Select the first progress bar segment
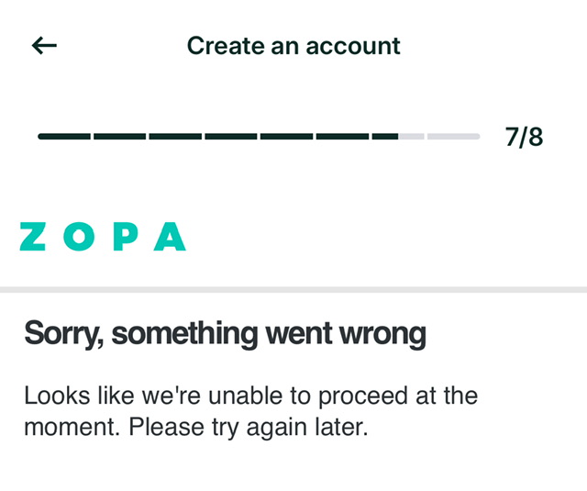The width and height of the screenshot is (587, 491). 64,137
